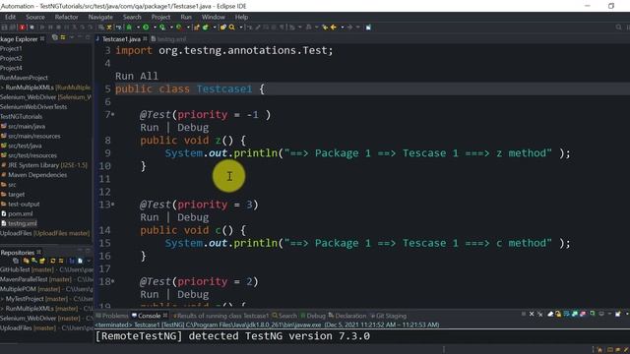Viewport: 630px width, 354px height.
Task: Open Git Repositories View Menu dropdown
Action: pyautogui.click(x=89, y=261)
